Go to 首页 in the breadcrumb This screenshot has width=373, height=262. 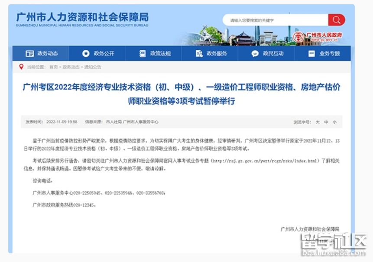click(x=53, y=67)
